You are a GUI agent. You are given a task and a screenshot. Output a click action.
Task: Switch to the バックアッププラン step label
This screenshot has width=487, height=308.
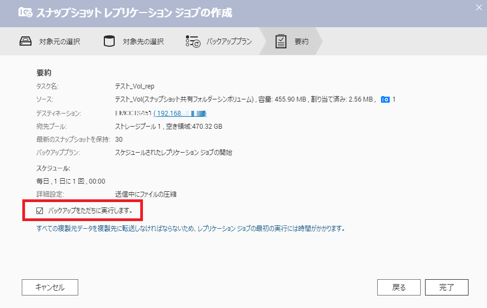(x=228, y=42)
